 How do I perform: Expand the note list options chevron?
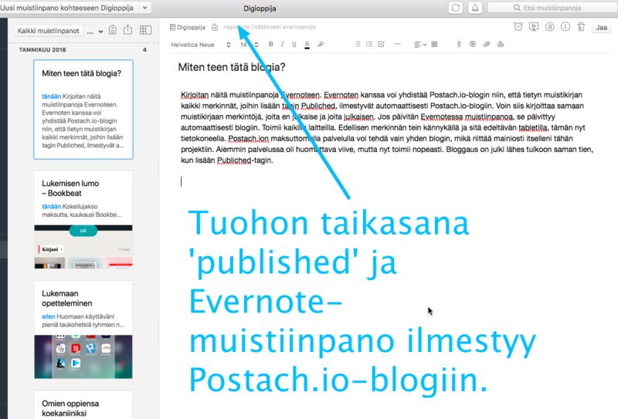click(x=101, y=32)
